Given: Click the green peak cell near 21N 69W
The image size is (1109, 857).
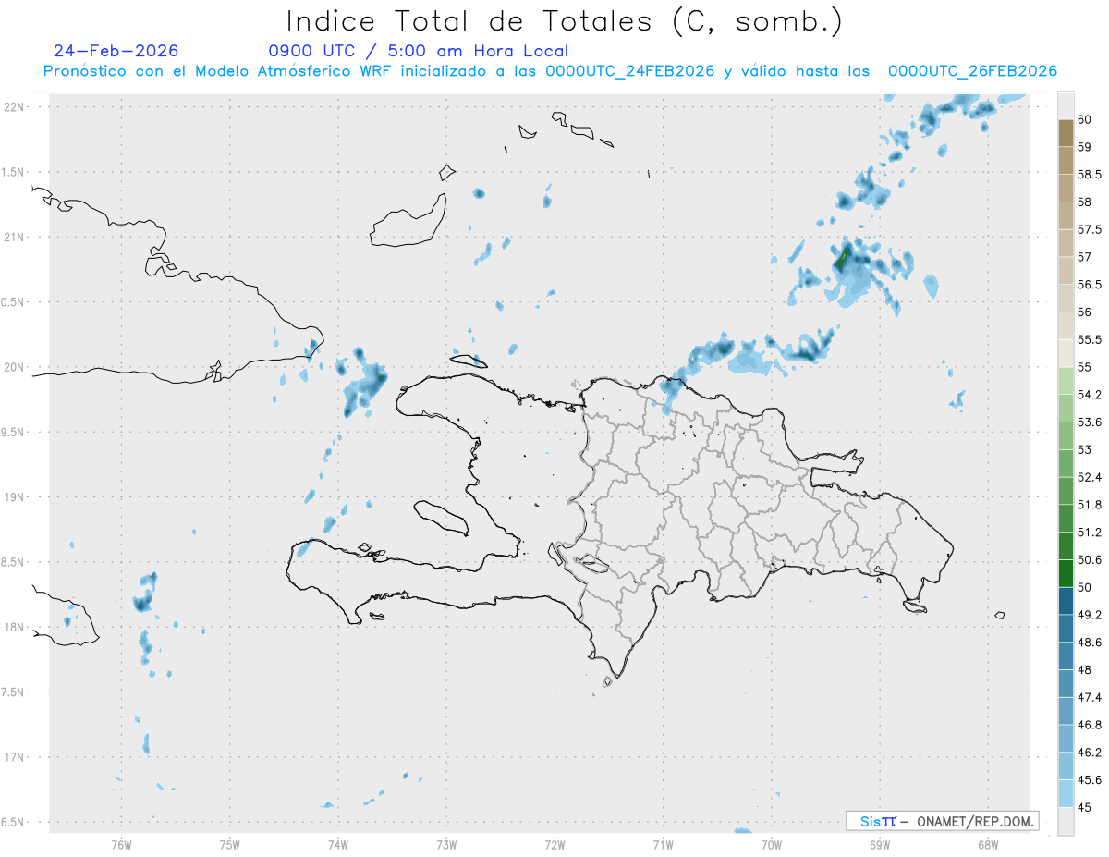Looking at the screenshot, I should [843, 257].
